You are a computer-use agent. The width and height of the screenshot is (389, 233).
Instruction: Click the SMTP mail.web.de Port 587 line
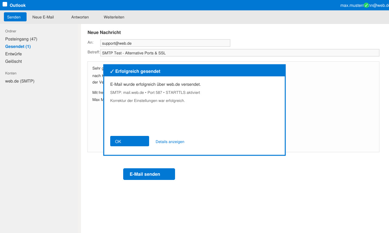(x=155, y=93)
